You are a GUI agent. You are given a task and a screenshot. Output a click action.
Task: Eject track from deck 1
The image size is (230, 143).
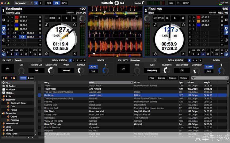(x=75, y=54)
